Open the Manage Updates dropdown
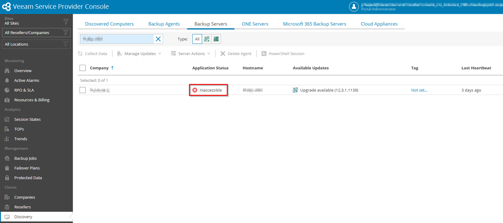The width and height of the screenshot is (503, 223). [139, 54]
